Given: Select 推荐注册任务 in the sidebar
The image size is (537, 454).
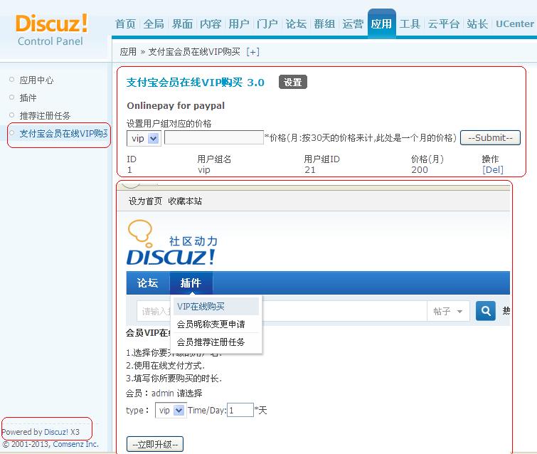Looking at the screenshot, I should [45, 115].
